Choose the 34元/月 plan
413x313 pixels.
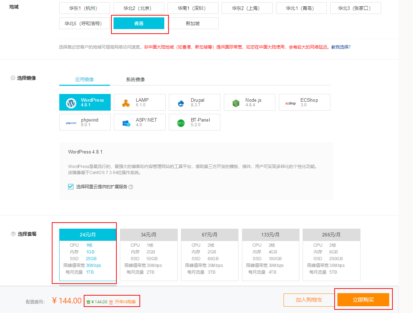[149, 255]
